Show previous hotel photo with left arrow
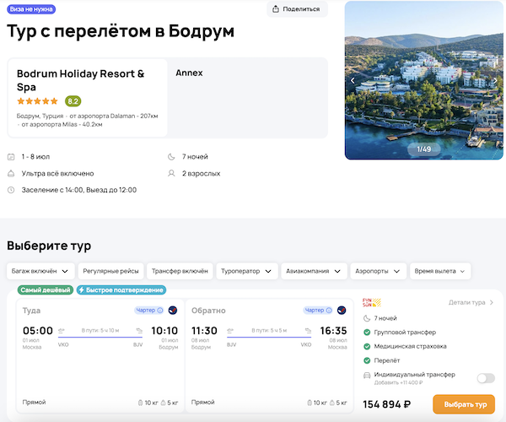The width and height of the screenshot is (506, 422). pos(353,81)
